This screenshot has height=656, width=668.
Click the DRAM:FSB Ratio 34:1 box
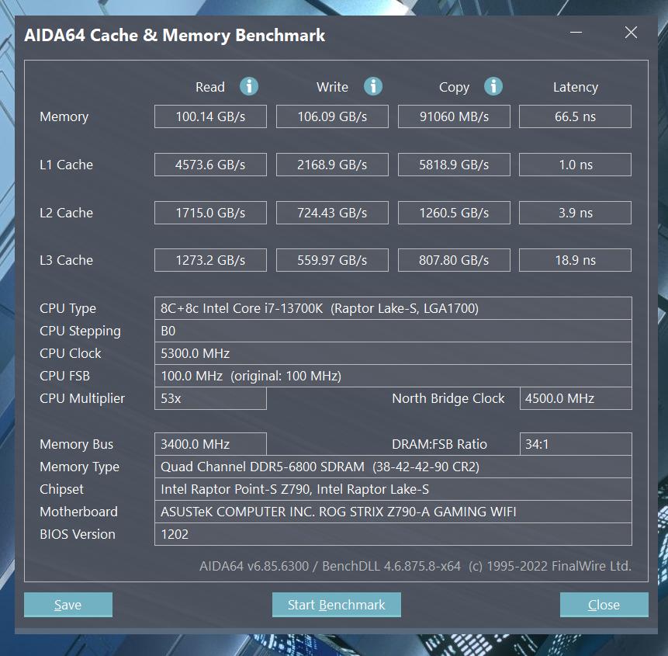tap(575, 444)
